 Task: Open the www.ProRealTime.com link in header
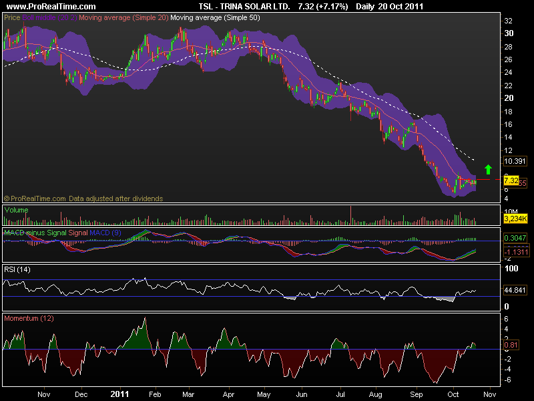point(51,7)
